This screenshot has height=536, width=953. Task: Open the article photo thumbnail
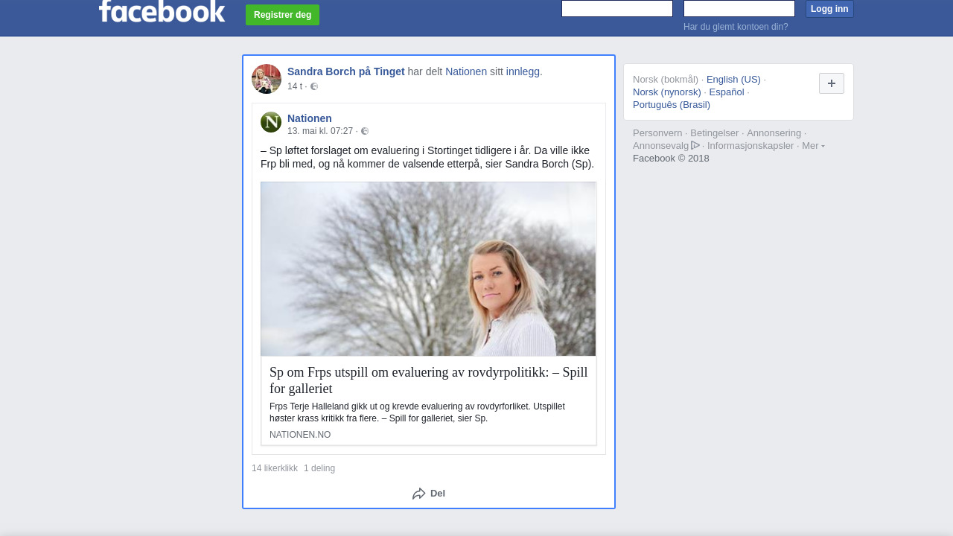[x=428, y=269]
